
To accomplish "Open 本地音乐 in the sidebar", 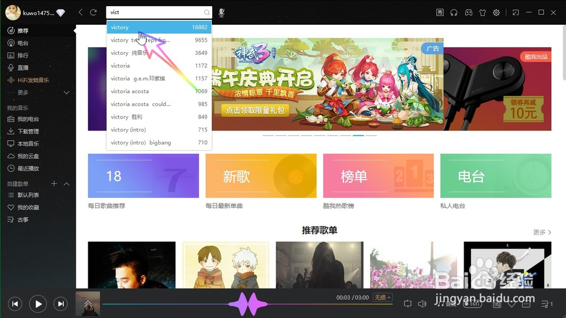I will coord(37,143).
